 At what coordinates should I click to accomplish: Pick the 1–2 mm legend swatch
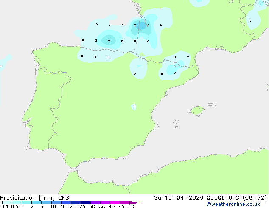click(x=27, y=202)
